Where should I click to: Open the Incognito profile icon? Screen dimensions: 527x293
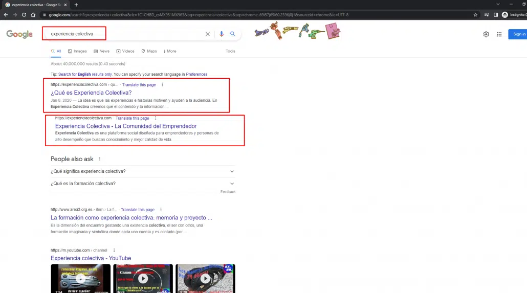505,15
